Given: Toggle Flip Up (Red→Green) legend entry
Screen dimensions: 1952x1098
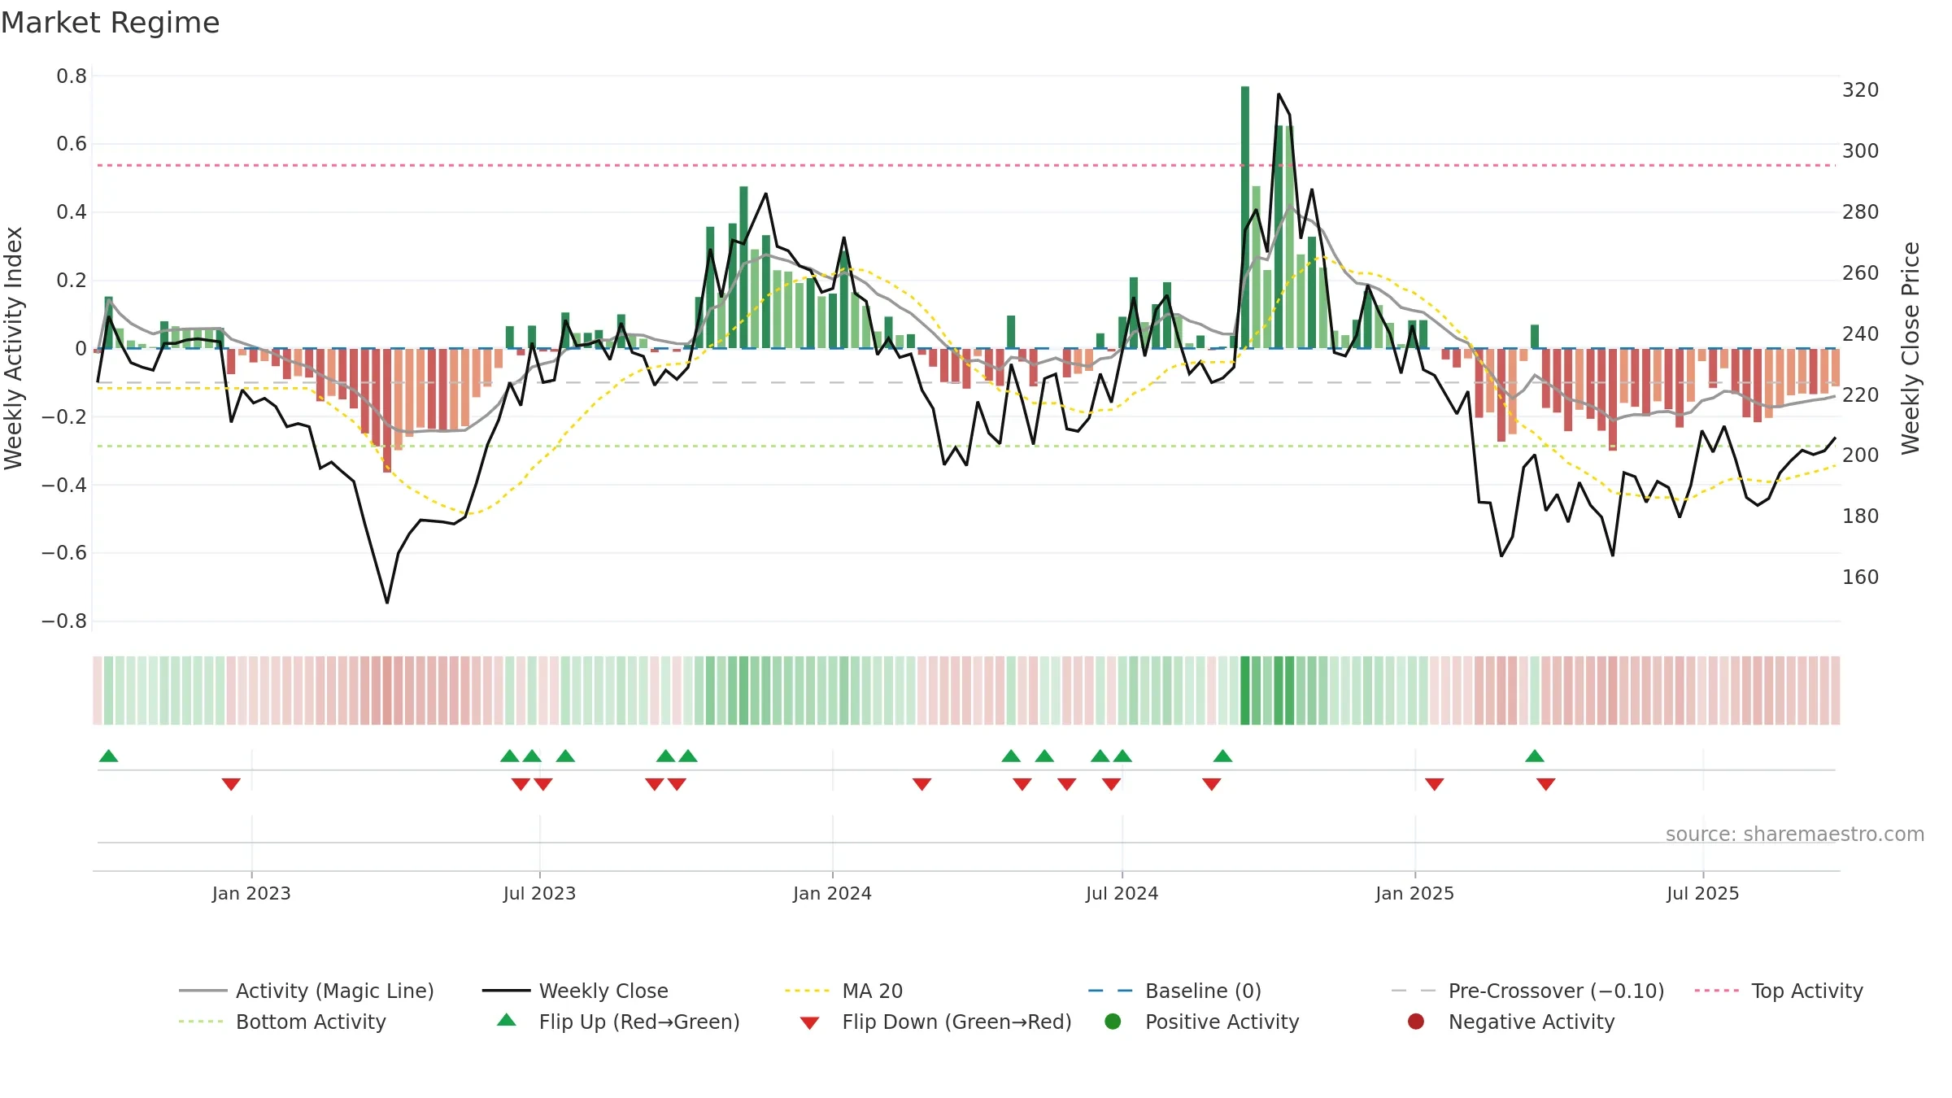Looking at the screenshot, I should tap(618, 1022).
